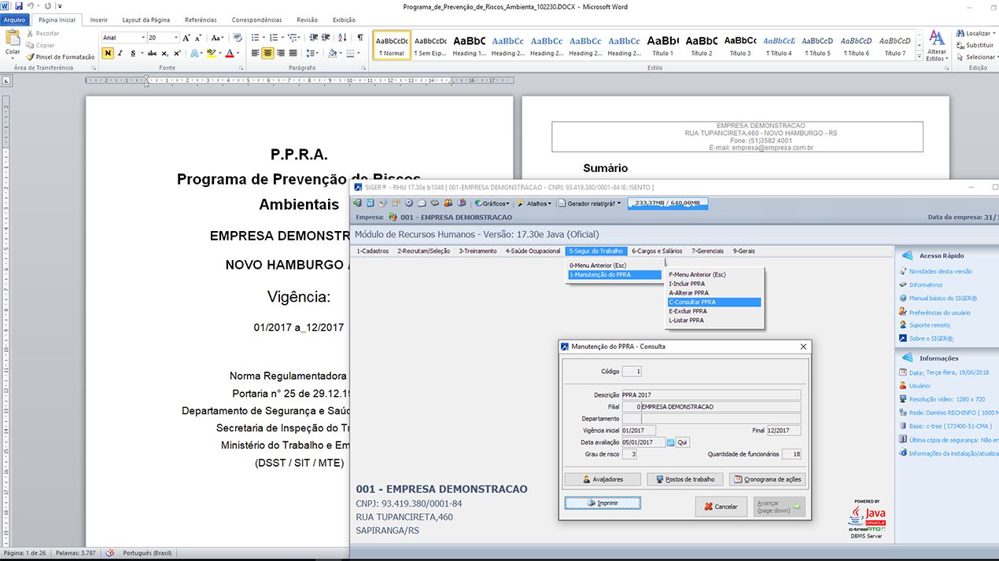999x561 pixels.
Task: Apply subscript formatting in Word ribbon
Action: coord(164,53)
